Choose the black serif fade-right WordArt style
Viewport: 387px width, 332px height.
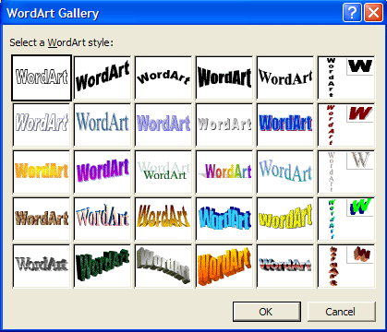pos(285,77)
